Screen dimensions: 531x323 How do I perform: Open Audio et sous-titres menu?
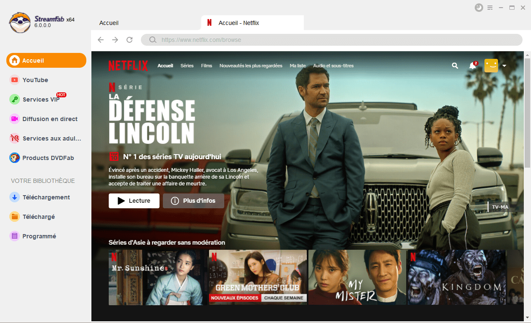[x=333, y=66]
